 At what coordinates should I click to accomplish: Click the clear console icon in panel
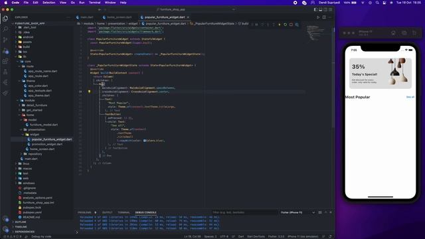(320, 212)
